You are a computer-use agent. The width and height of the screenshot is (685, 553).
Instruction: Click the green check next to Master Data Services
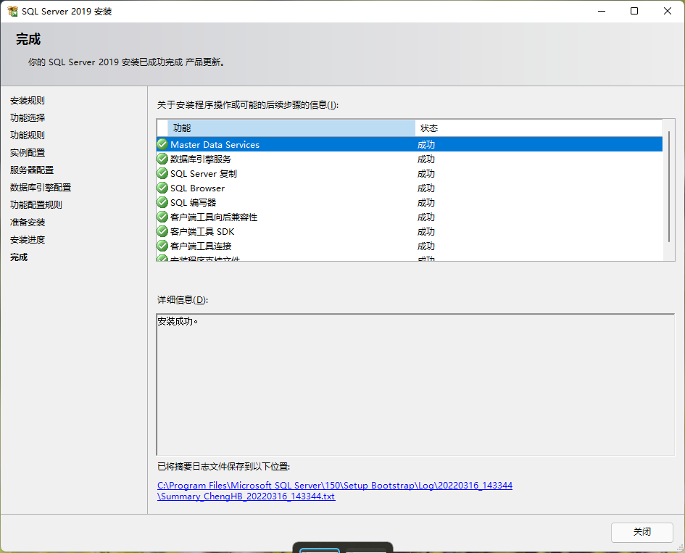point(162,144)
